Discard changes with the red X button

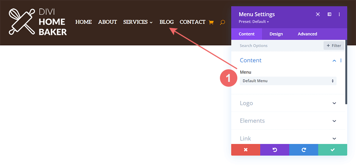tap(245, 150)
